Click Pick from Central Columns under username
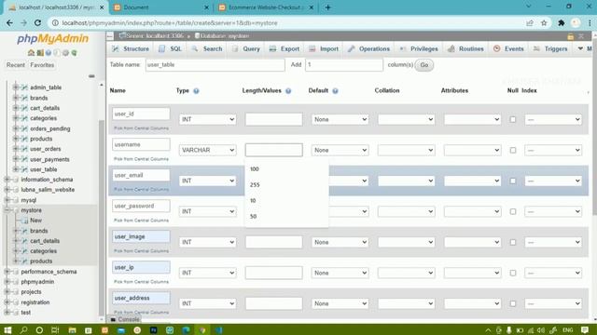This screenshot has width=597, height=335. click(x=141, y=159)
